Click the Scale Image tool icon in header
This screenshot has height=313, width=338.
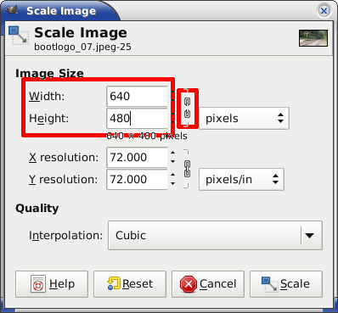pyautogui.click(x=19, y=36)
